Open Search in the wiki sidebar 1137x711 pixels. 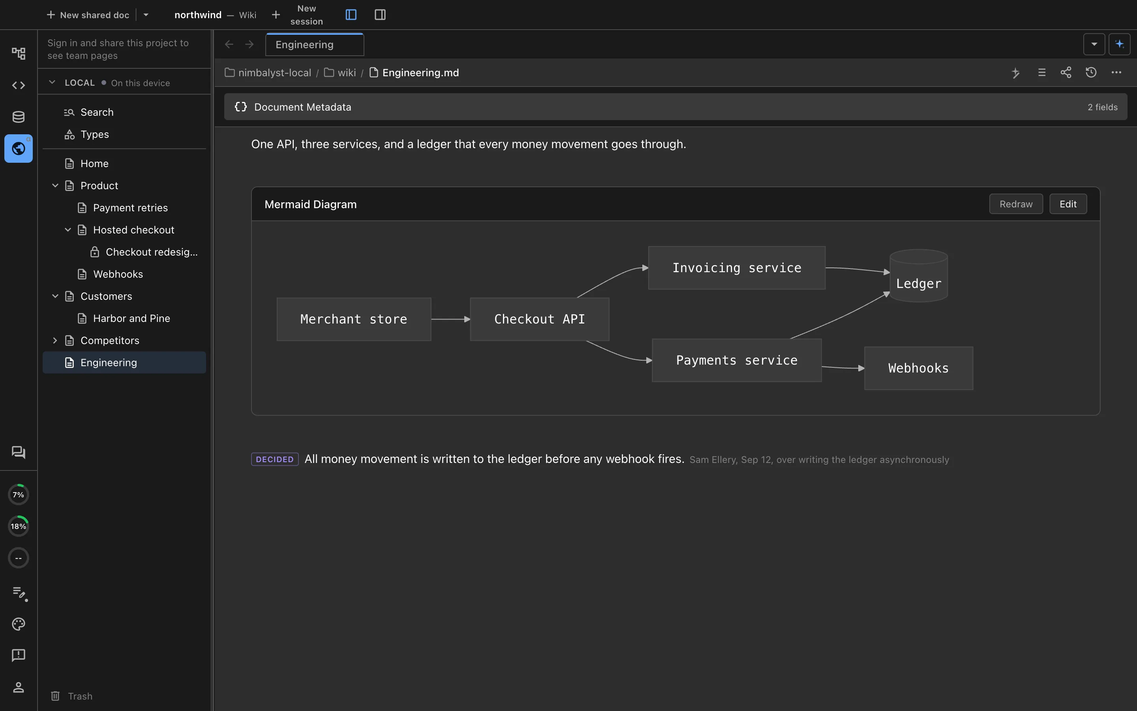[124, 112]
